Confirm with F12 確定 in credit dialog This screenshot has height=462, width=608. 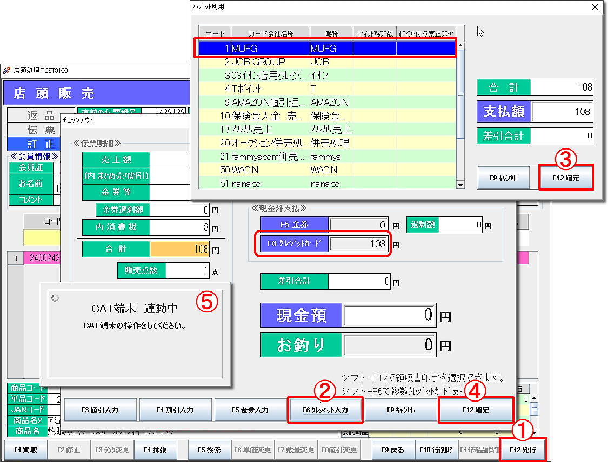[x=566, y=178]
